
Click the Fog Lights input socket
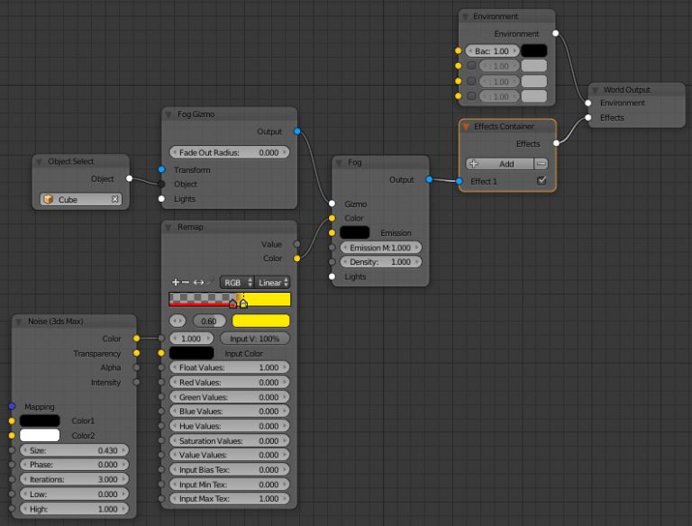click(332, 277)
